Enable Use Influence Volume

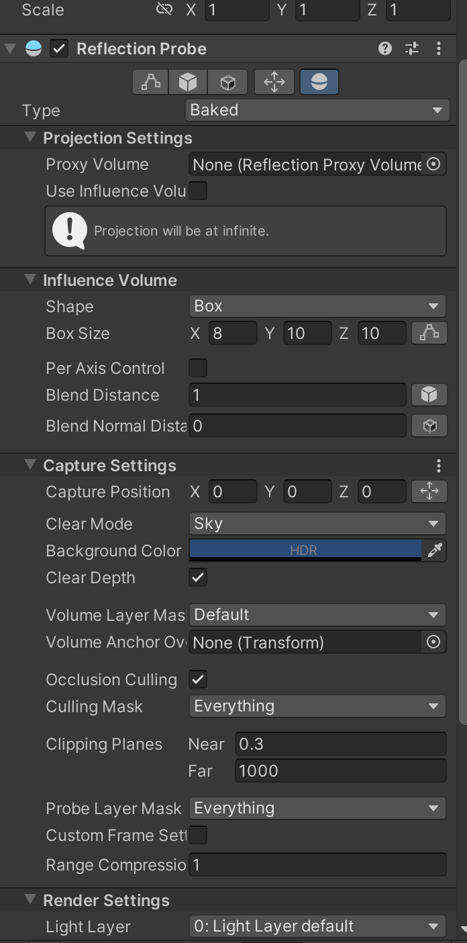(x=198, y=191)
